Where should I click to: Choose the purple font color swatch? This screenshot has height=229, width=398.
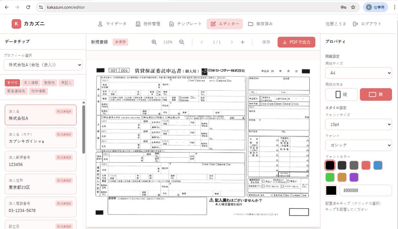pos(354,177)
